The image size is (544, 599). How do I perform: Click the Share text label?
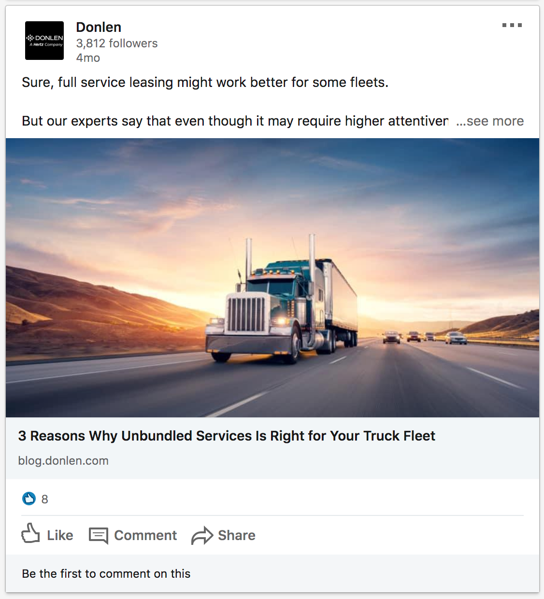point(237,535)
